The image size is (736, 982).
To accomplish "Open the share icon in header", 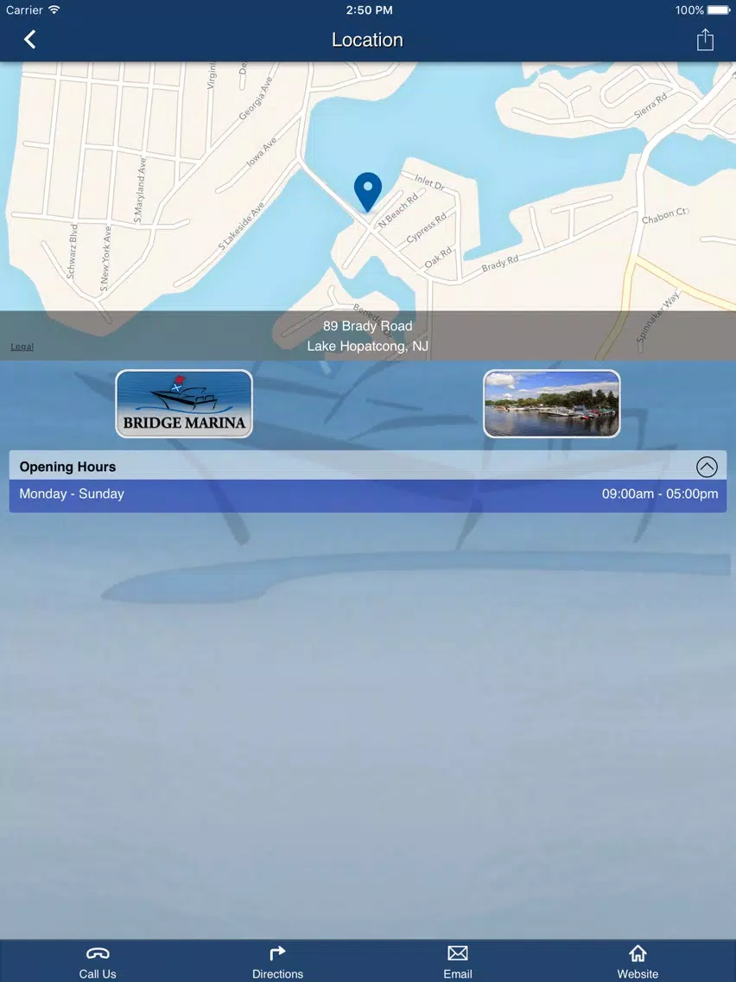I will click(x=705, y=40).
